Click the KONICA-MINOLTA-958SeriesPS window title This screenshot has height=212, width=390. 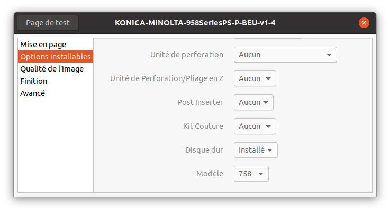(195, 23)
